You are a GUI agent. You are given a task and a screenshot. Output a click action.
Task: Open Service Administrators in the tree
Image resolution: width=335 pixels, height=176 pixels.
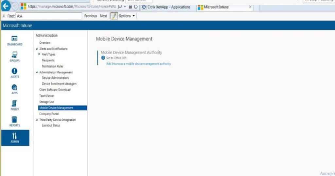point(55,78)
